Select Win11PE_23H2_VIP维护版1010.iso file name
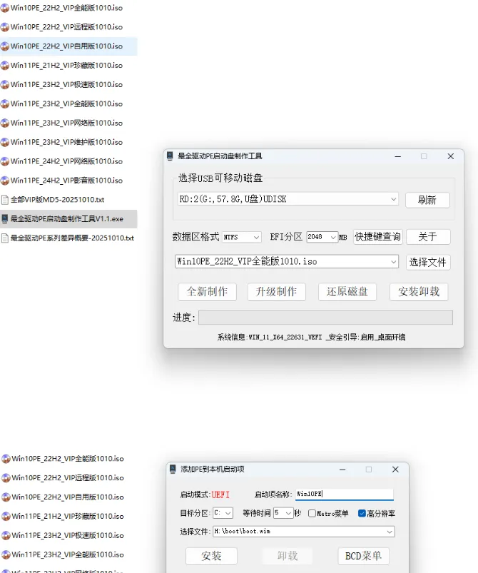 pos(66,142)
